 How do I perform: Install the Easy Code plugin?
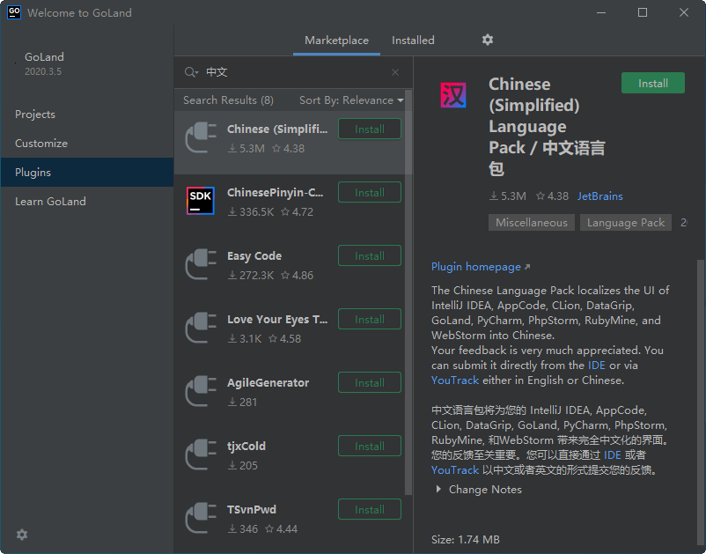point(370,255)
